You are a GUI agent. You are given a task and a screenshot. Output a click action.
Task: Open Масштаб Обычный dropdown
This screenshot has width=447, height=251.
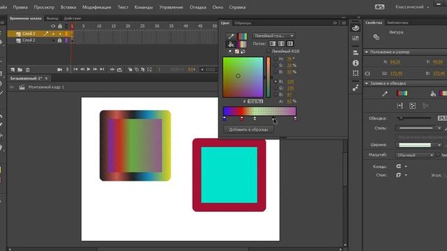pyautogui.click(x=415, y=155)
